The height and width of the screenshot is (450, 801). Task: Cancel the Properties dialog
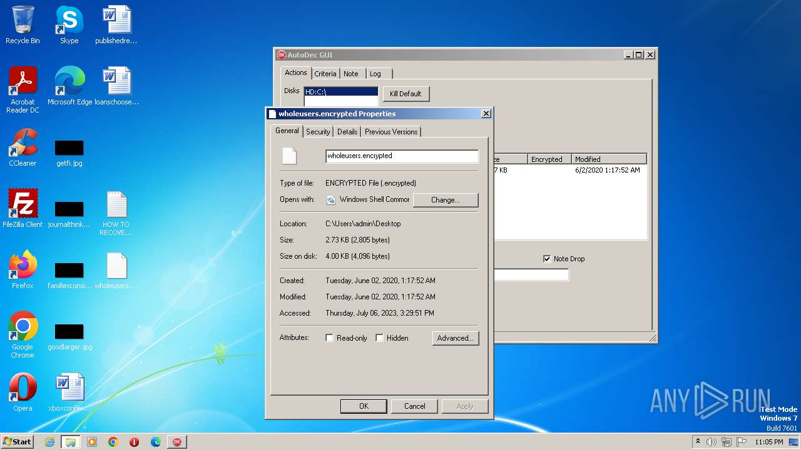coord(414,406)
